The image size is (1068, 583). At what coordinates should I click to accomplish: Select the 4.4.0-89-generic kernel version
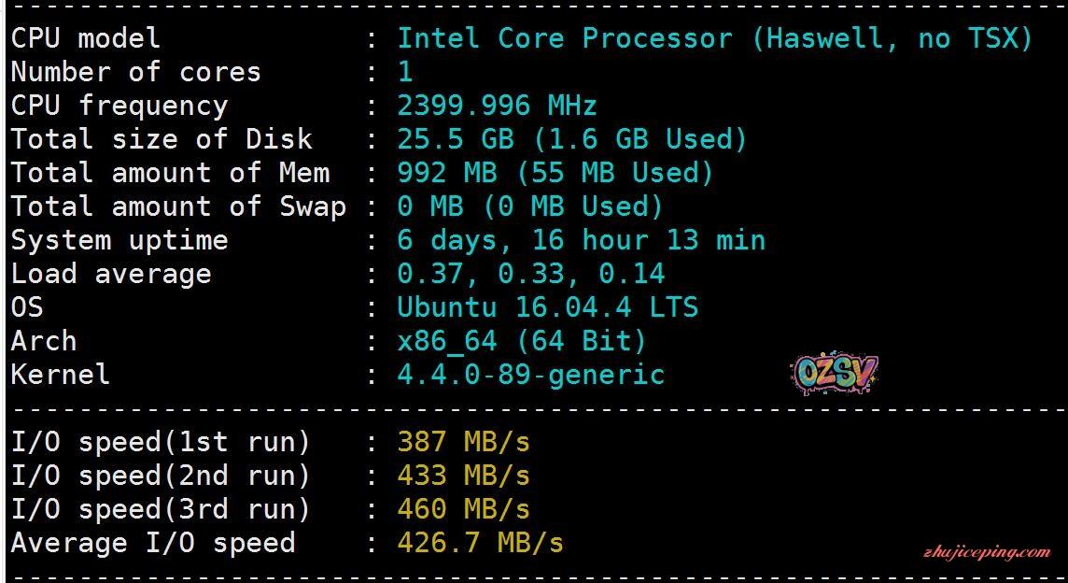tap(530, 375)
